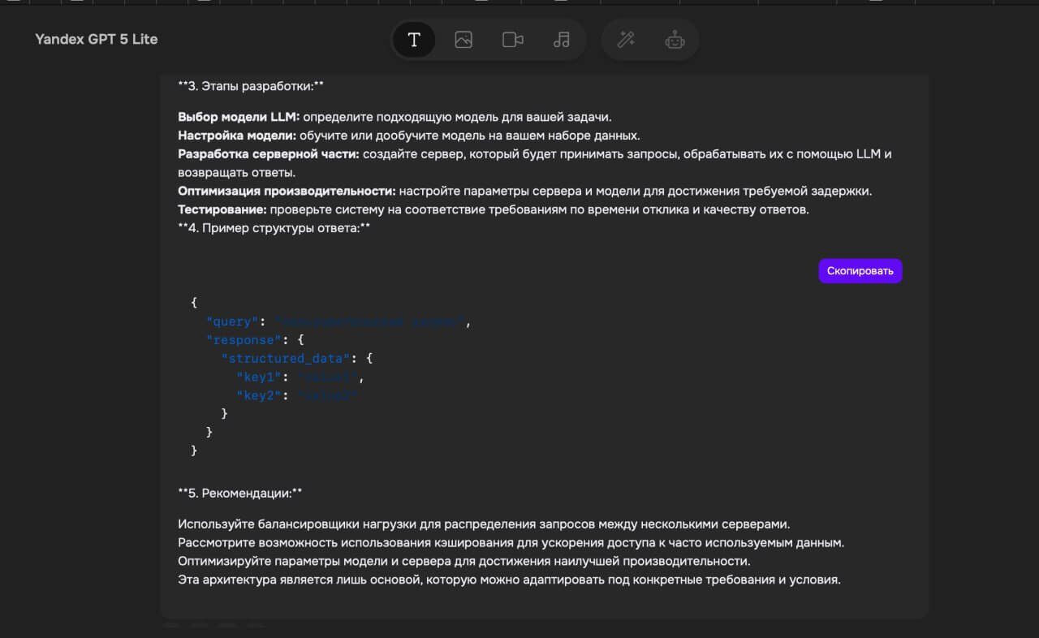The image size is (1039, 638).
Task: Click bold text "Оптимизация производительности:"
Action: coord(287,191)
